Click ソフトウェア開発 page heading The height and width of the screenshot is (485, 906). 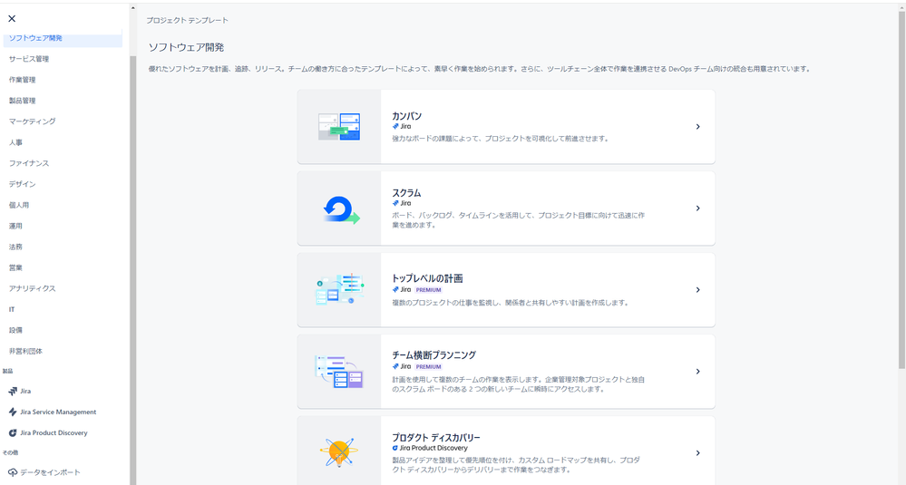[x=186, y=47]
